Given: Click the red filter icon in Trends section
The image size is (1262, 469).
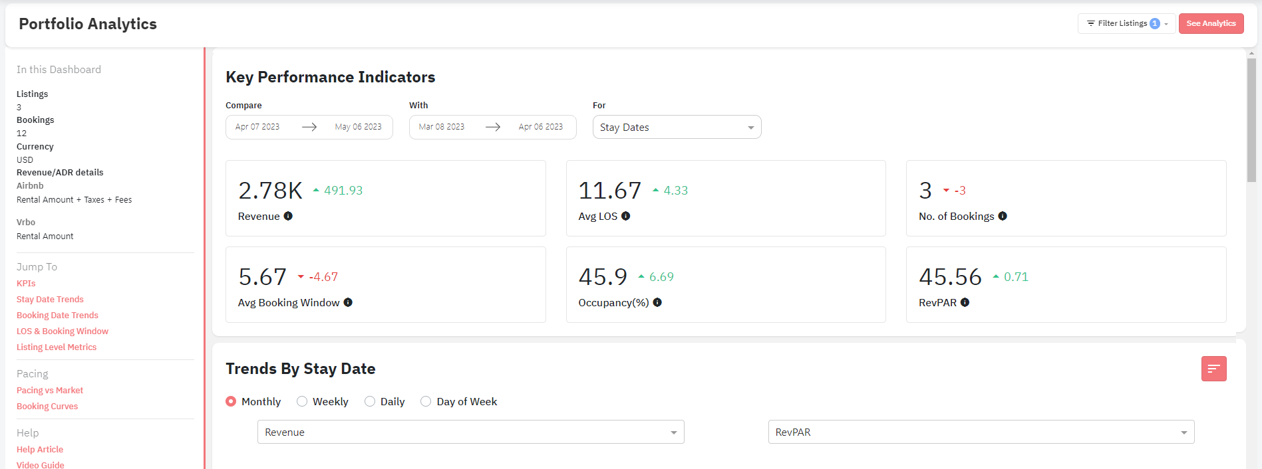Looking at the screenshot, I should pos(1213,369).
